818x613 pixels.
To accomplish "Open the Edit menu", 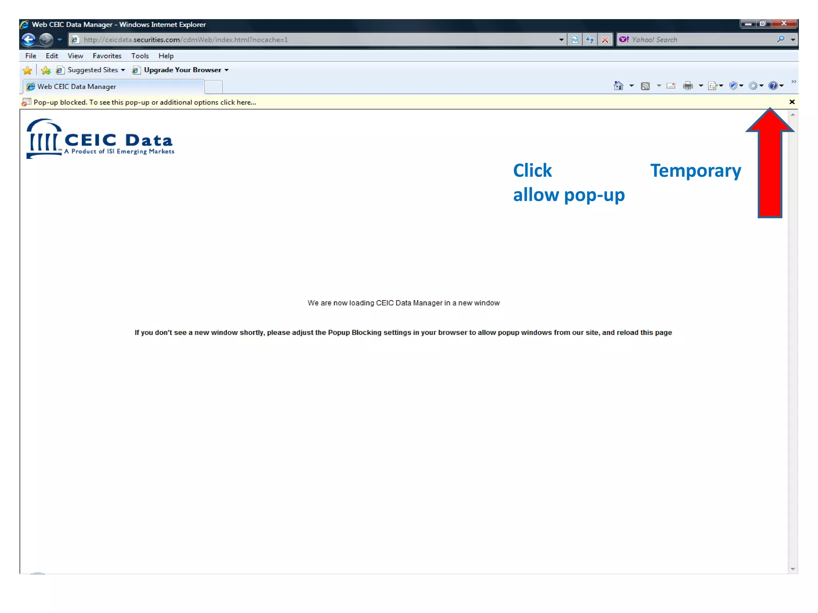I will pyautogui.click(x=52, y=56).
